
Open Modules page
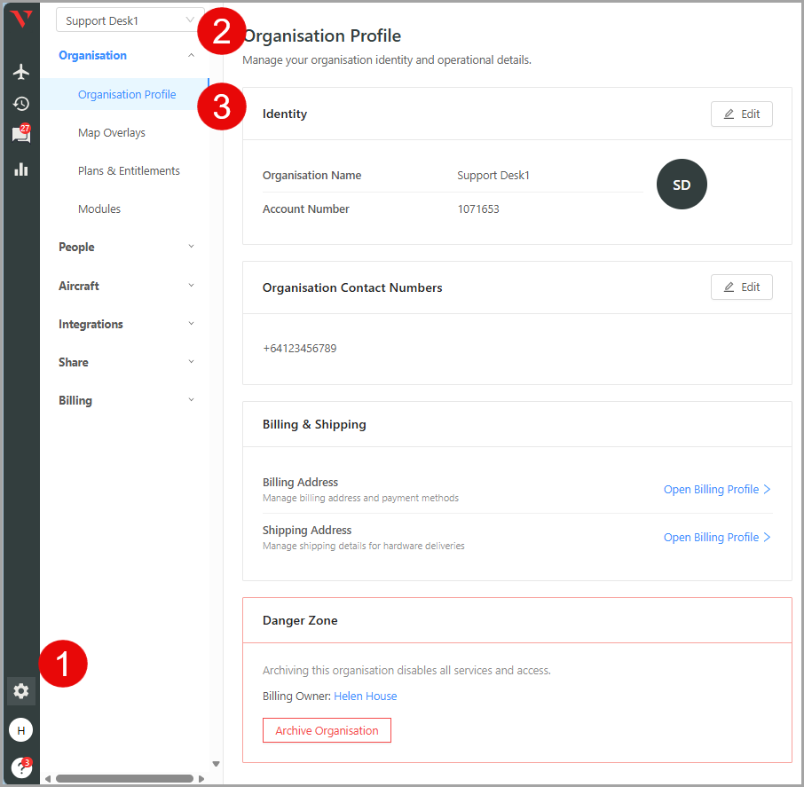[x=99, y=209]
